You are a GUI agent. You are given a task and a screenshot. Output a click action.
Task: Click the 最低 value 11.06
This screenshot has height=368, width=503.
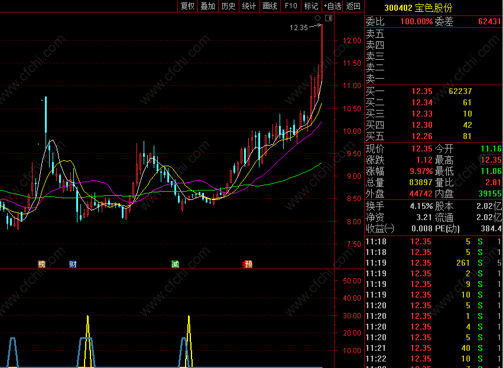click(491, 171)
